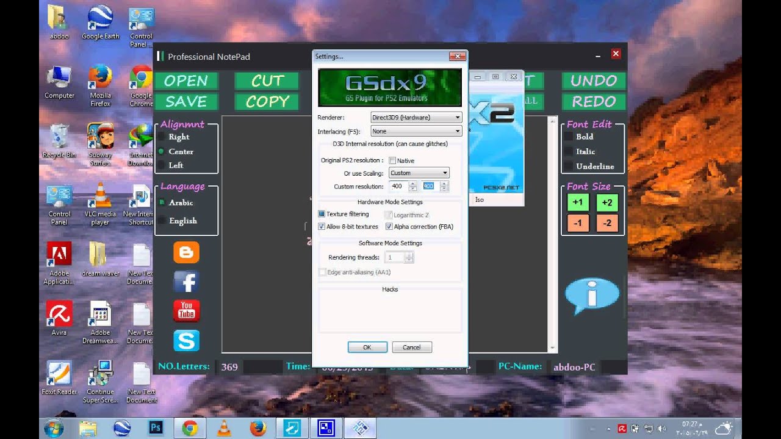Screen dimensions: 781x439
Task: Open the Facebook icon in Professional NotePad
Action: pos(186,282)
